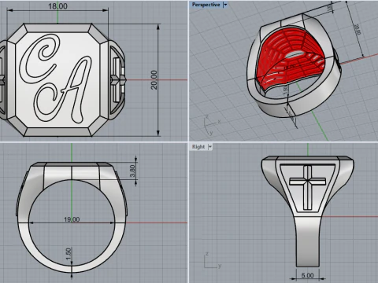Click the Perspective viewport title label

point(206,5)
